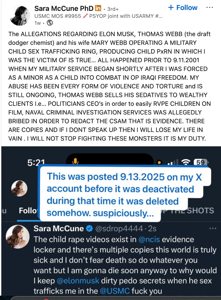221x300 pixels.
Task: Click the orange microphone icon
Action: tap(75, 162)
